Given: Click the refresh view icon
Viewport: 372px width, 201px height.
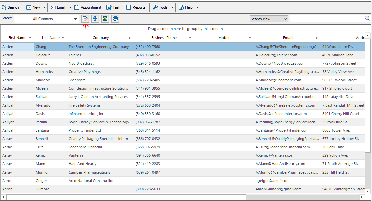Looking at the screenshot, I should coord(95,19).
